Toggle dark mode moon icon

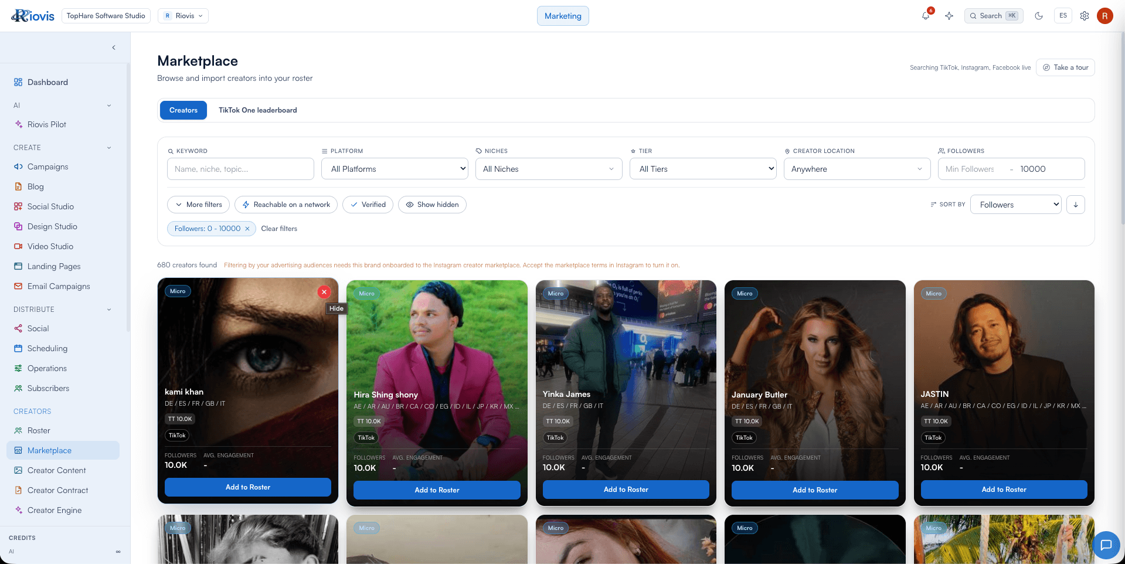click(x=1039, y=16)
